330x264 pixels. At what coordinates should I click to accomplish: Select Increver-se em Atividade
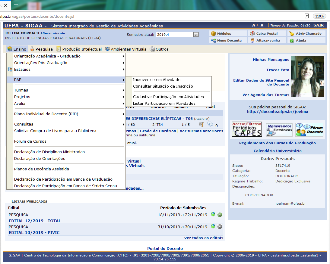157,79
